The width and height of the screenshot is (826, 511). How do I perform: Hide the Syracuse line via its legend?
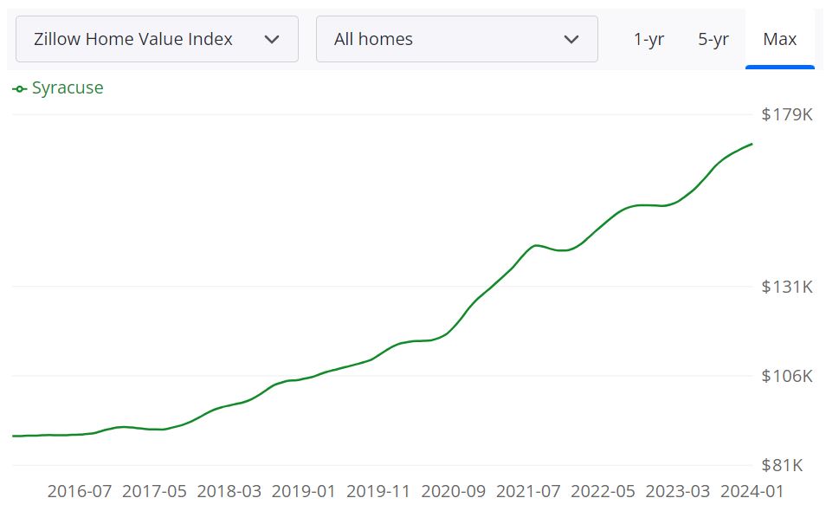57,87
